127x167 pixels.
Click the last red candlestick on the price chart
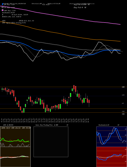pyautogui.click(x=89, y=101)
